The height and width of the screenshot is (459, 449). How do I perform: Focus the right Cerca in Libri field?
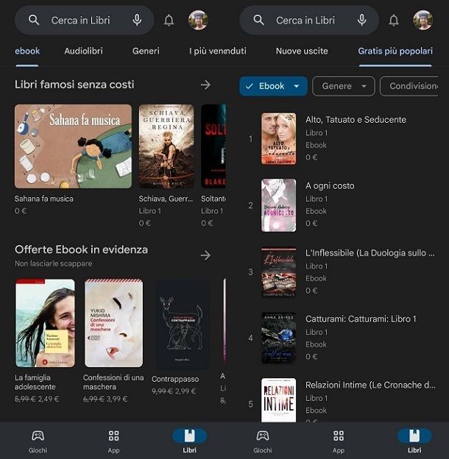[309, 20]
